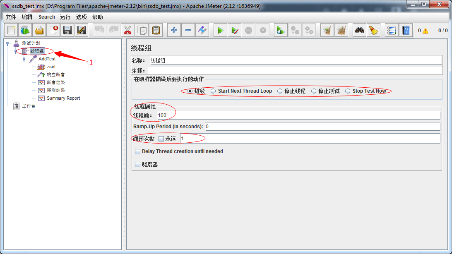Collapse the AddTest tree node handle
The width and height of the screenshot is (452, 254).
point(24,59)
